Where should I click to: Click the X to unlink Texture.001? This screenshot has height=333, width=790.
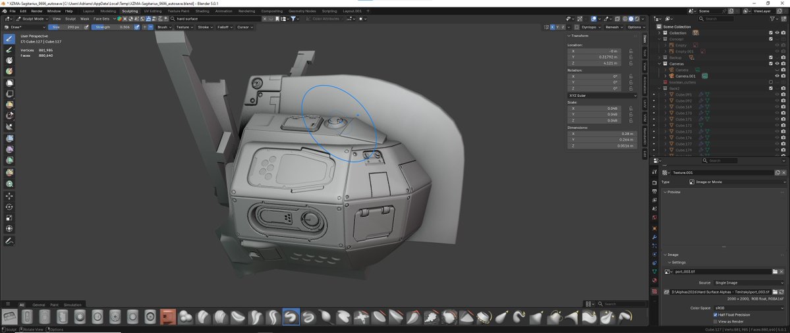pos(783,172)
